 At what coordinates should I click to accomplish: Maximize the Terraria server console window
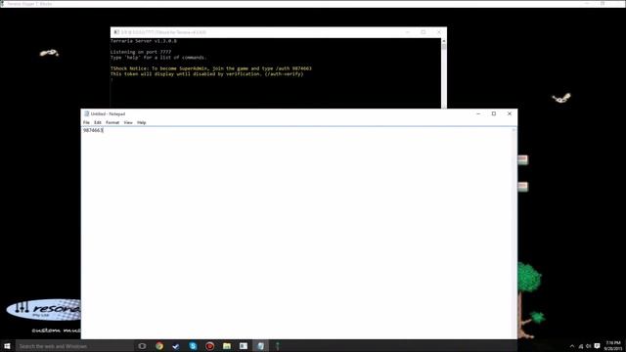[x=424, y=32]
